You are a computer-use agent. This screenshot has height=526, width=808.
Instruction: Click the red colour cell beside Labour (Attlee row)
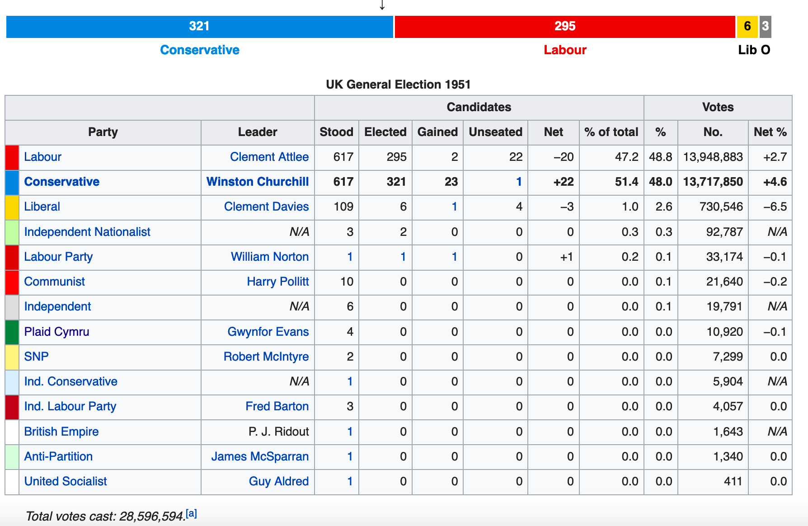pyautogui.click(x=12, y=158)
